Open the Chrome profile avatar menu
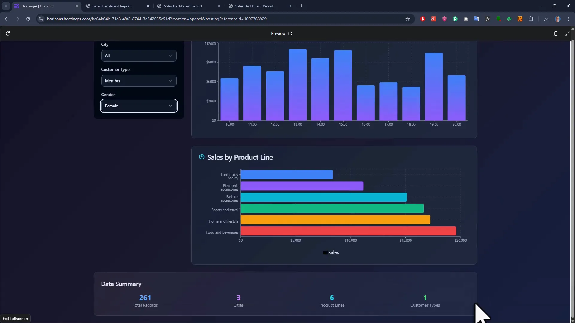The width and height of the screenshot is (575, 323). click(558, 19)
